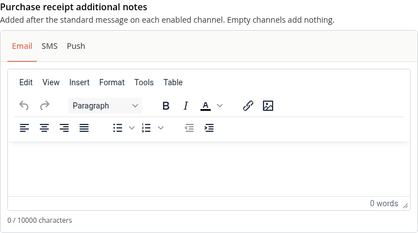418x233 pixels.
Task: Open the Paragraph block format dropdown
Action: pyautogui.click(x=105, y=106)
